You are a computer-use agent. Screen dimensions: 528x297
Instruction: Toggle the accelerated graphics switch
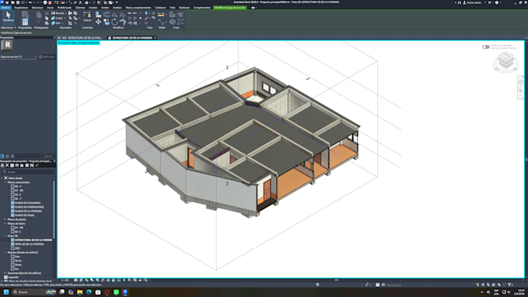[485, 47]
